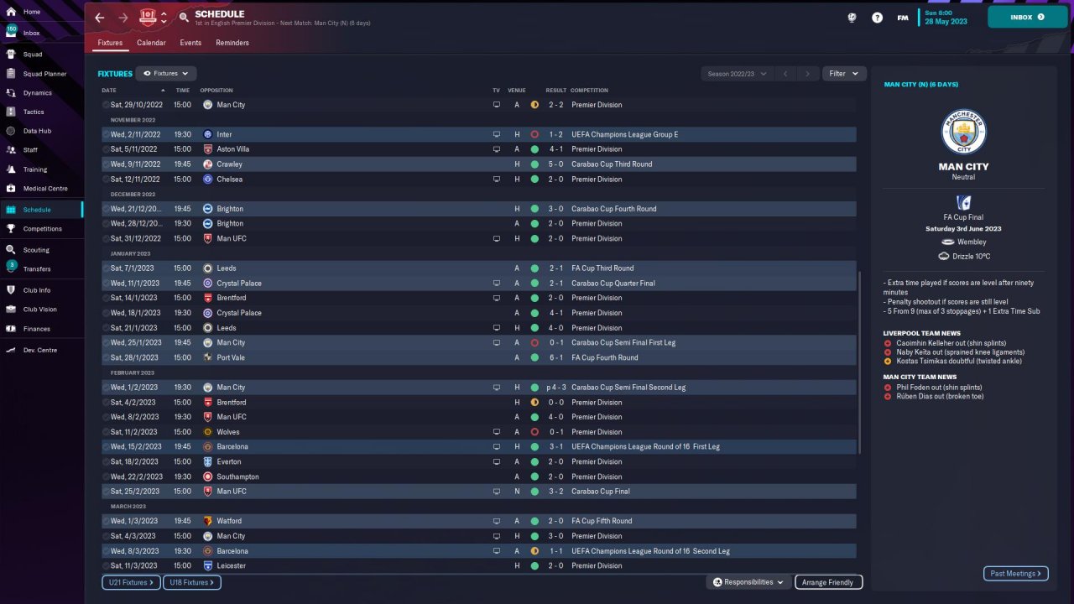Image resolution: width=1074 pixels, height=604 pixels.
Task: Click the help question mark icon
Action: pos(877,18)
